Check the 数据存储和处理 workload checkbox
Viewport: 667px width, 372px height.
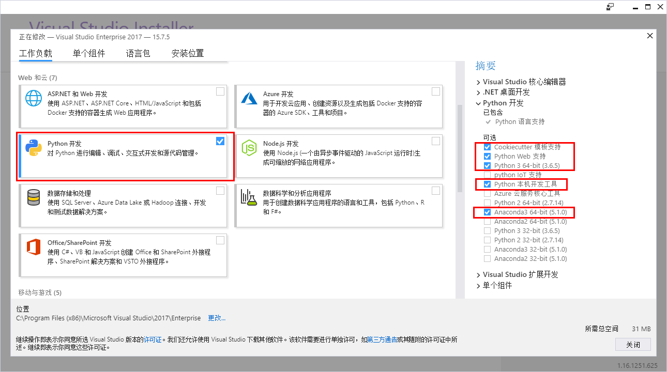pos(220,191)
